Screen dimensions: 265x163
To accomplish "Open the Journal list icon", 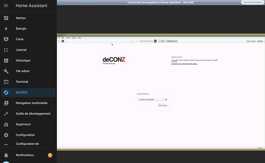I will point(6,50).
